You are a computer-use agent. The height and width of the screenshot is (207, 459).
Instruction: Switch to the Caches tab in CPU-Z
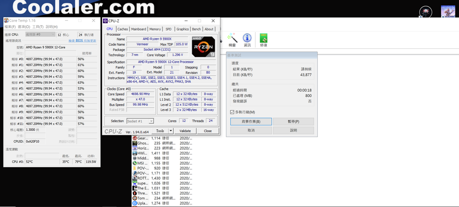123,29
